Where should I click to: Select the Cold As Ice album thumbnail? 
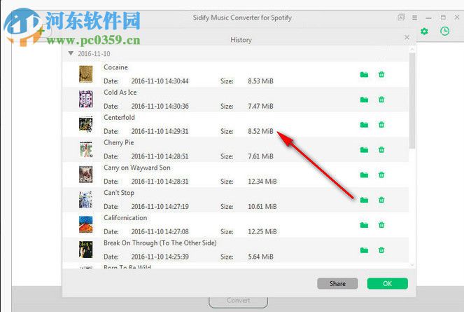86,99
